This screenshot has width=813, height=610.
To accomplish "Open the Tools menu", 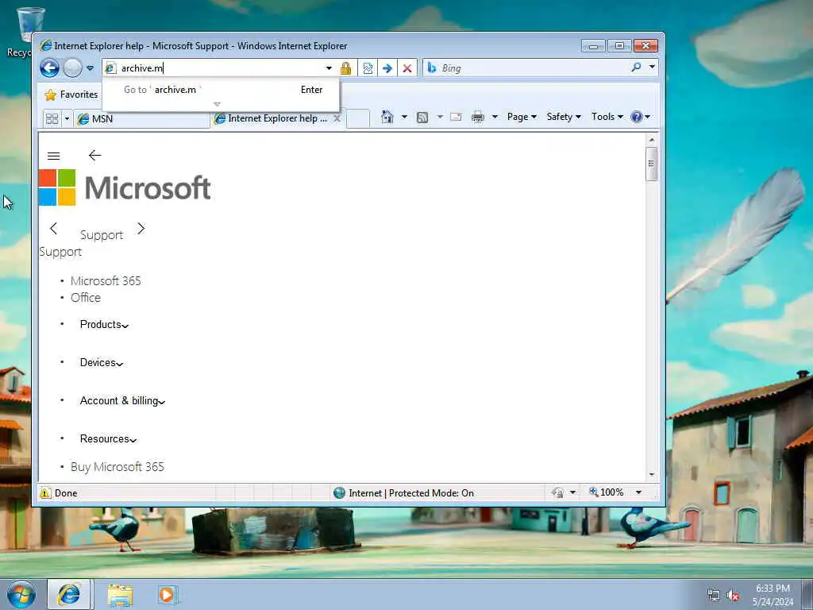I will click(607, 117).
